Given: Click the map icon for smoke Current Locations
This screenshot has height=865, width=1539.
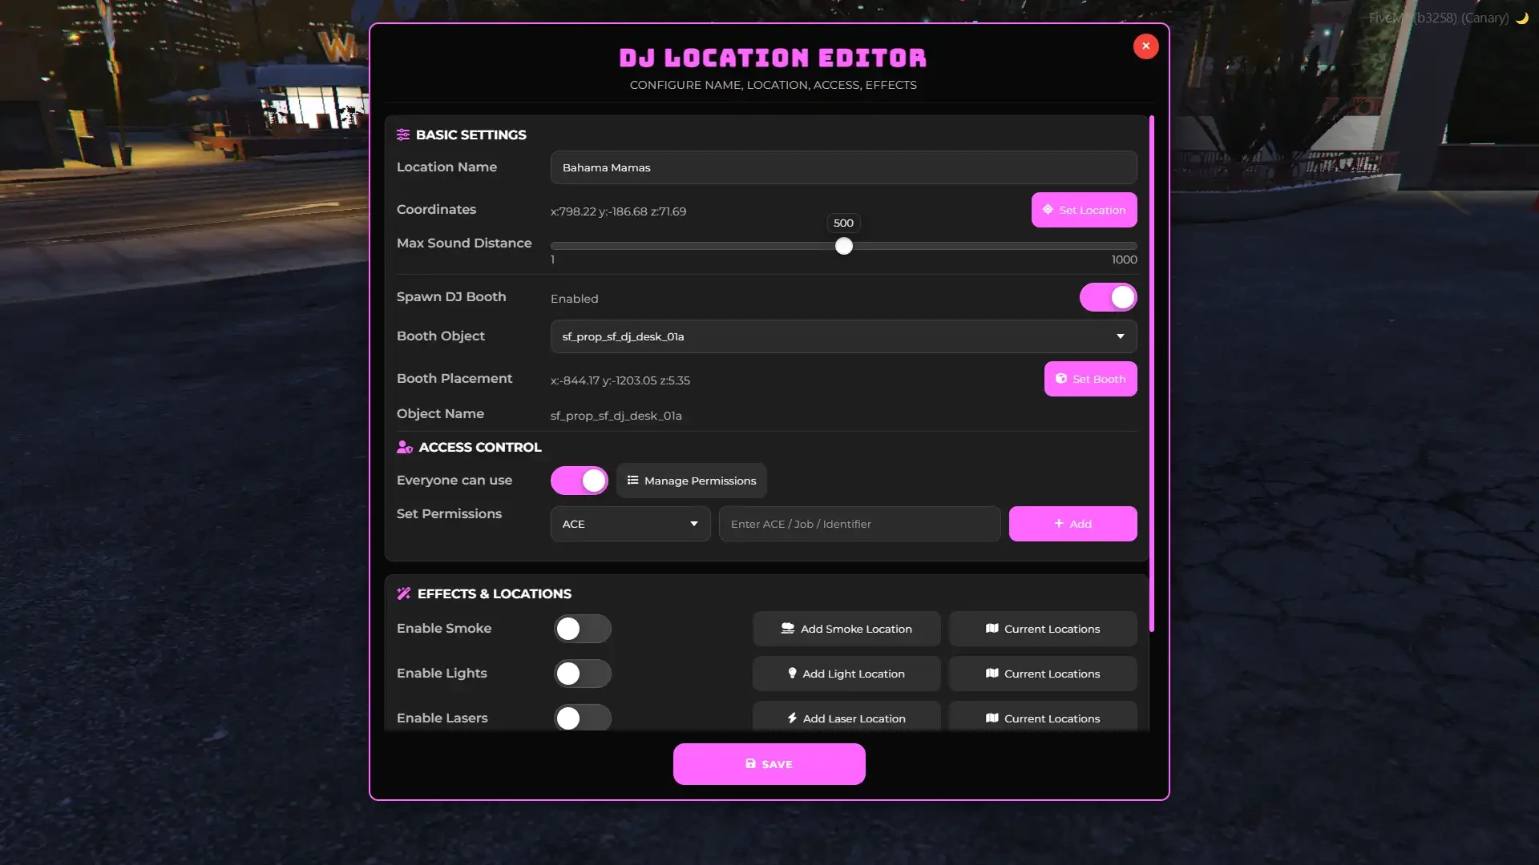Looking at the screenshot, I should click(x=992, y=629).
